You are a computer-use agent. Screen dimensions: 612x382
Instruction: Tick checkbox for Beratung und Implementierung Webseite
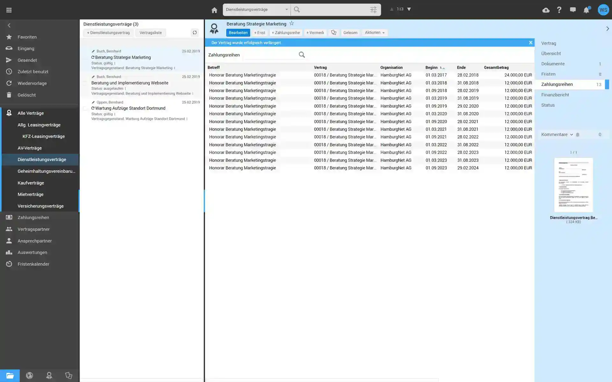point(85,83)
